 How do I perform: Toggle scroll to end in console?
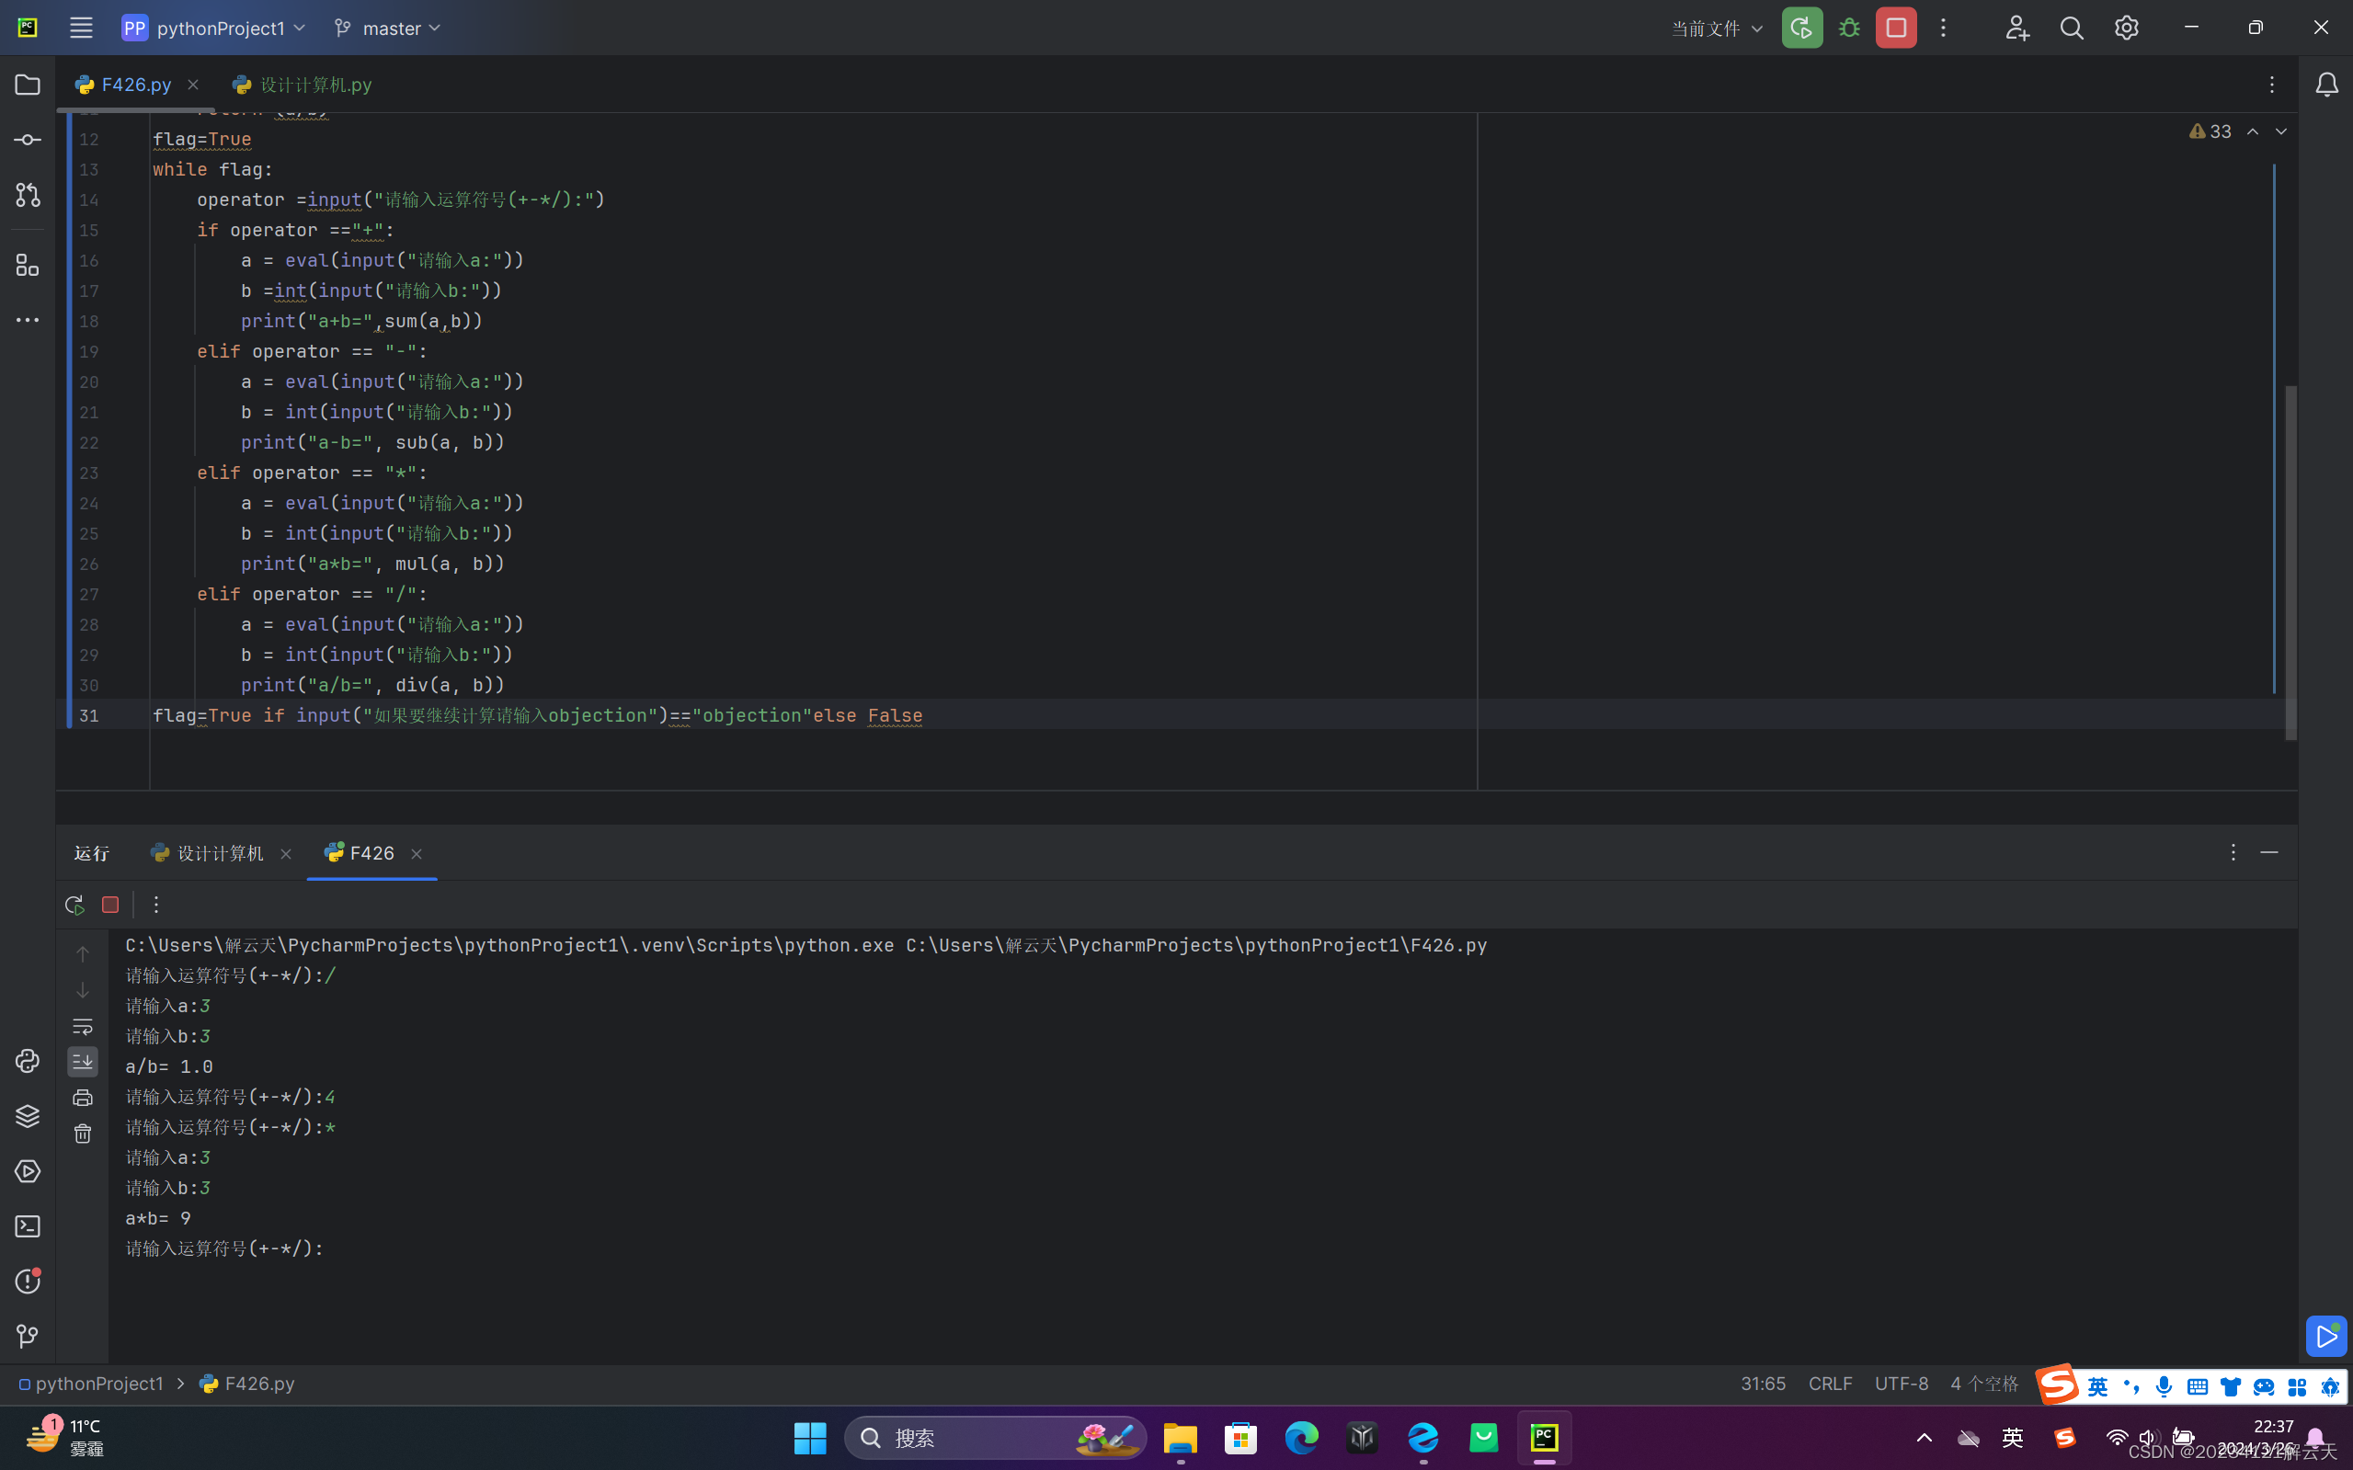pyautogui.click(x=83, y=1062)
